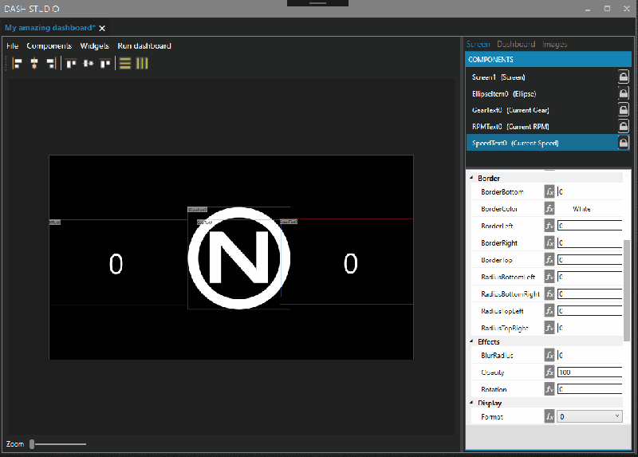This screenshot has height=457, width=638.
Task: Click the yellow vertical bars distribute icon
Action: [x=142, y=64]
